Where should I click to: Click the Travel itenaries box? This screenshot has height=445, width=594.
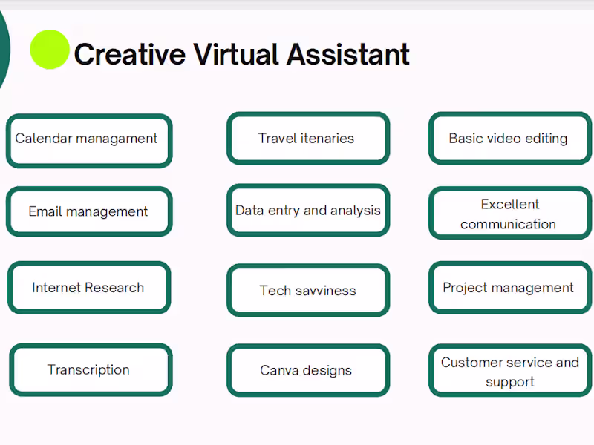307,139
